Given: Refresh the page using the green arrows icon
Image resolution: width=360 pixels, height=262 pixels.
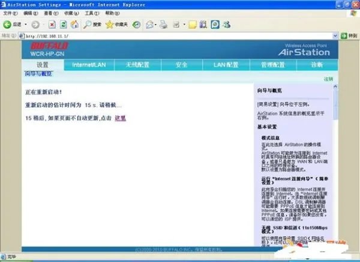Looking at the screenshot, I should 64,25.
